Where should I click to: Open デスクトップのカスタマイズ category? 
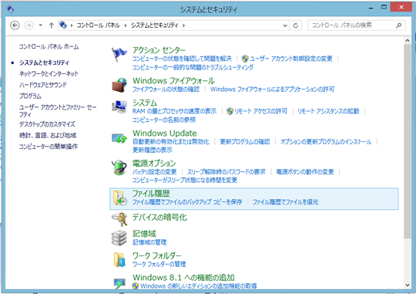pos(47,124)
